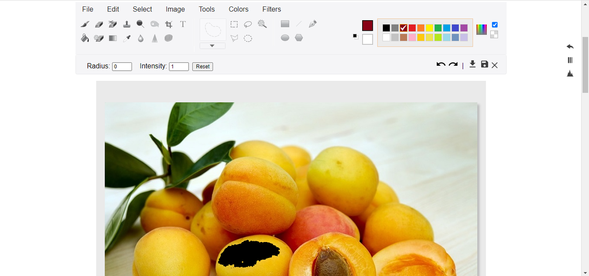Pick the purple palette swatch
Viewport: 589px width, 276px height.
coord(464,28)
